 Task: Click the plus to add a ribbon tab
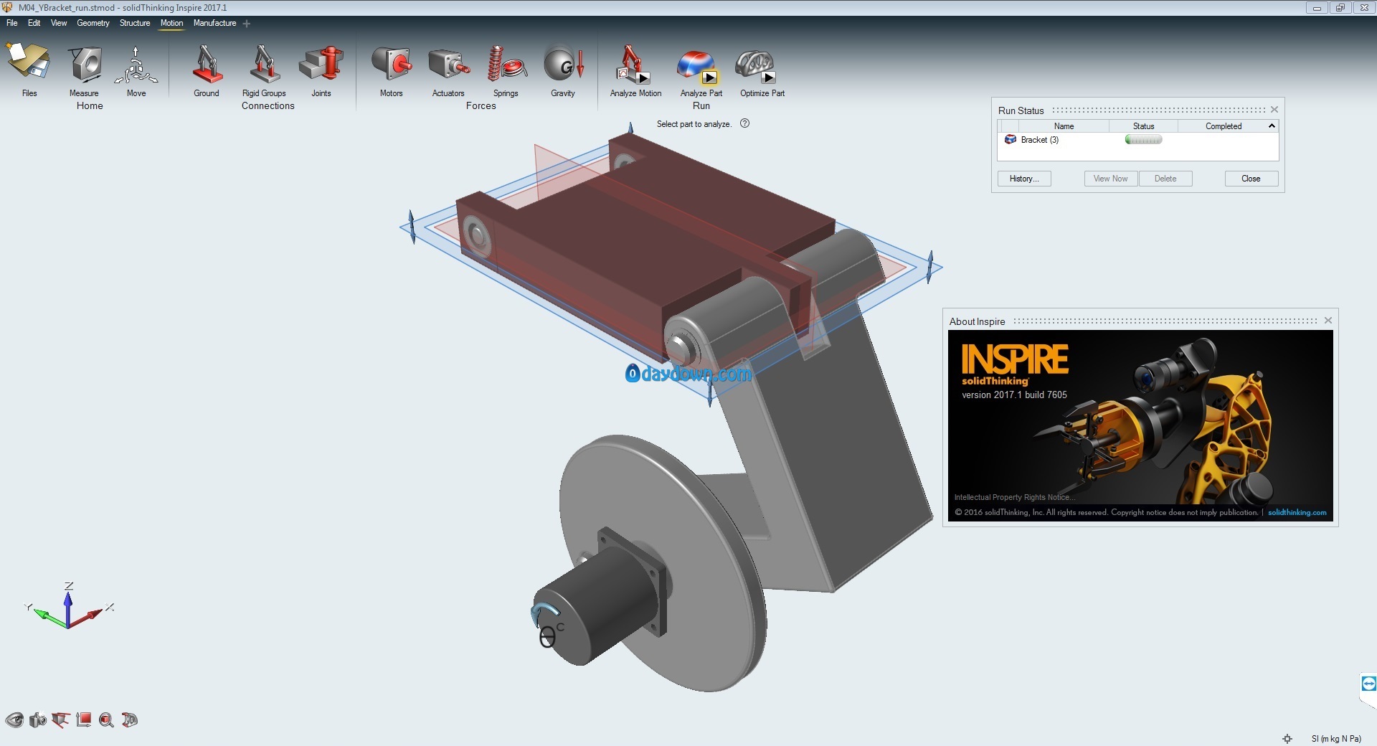[x=247, y=24]
